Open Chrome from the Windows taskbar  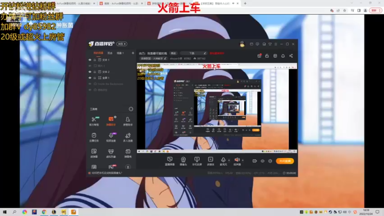tap(44, 212)
